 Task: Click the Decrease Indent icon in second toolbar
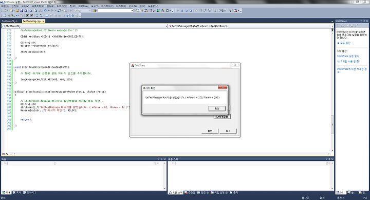[x=27, y=15]
